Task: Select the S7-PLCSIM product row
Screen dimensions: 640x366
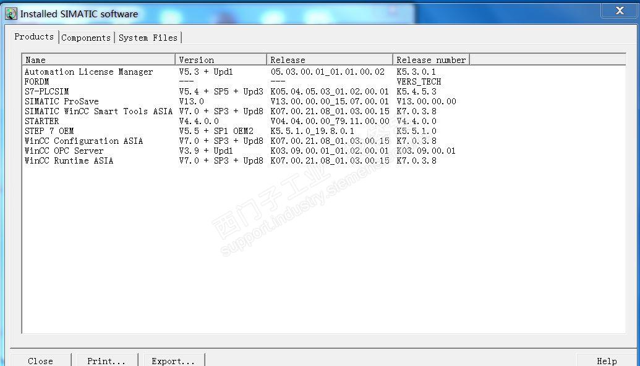Action: pos(46,91)
